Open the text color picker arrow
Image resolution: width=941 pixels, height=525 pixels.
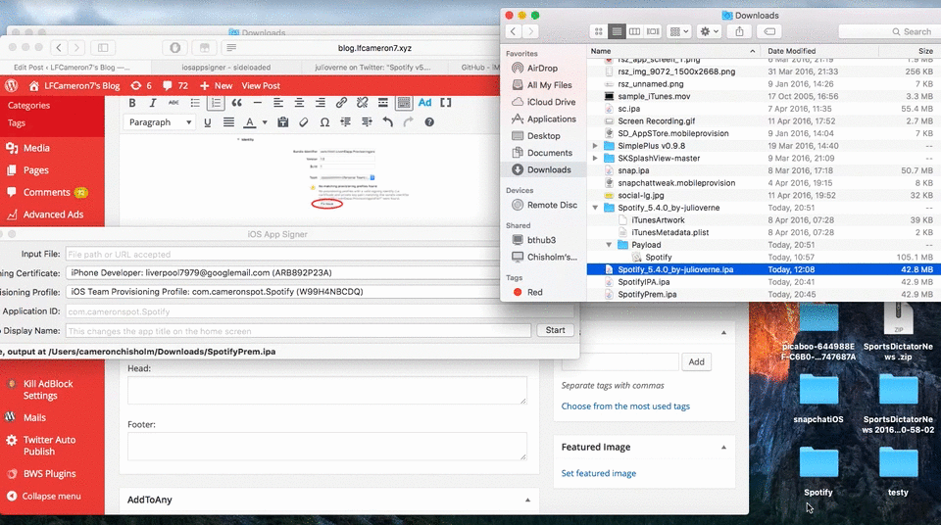pyautogui.click(x=264, y=122)
